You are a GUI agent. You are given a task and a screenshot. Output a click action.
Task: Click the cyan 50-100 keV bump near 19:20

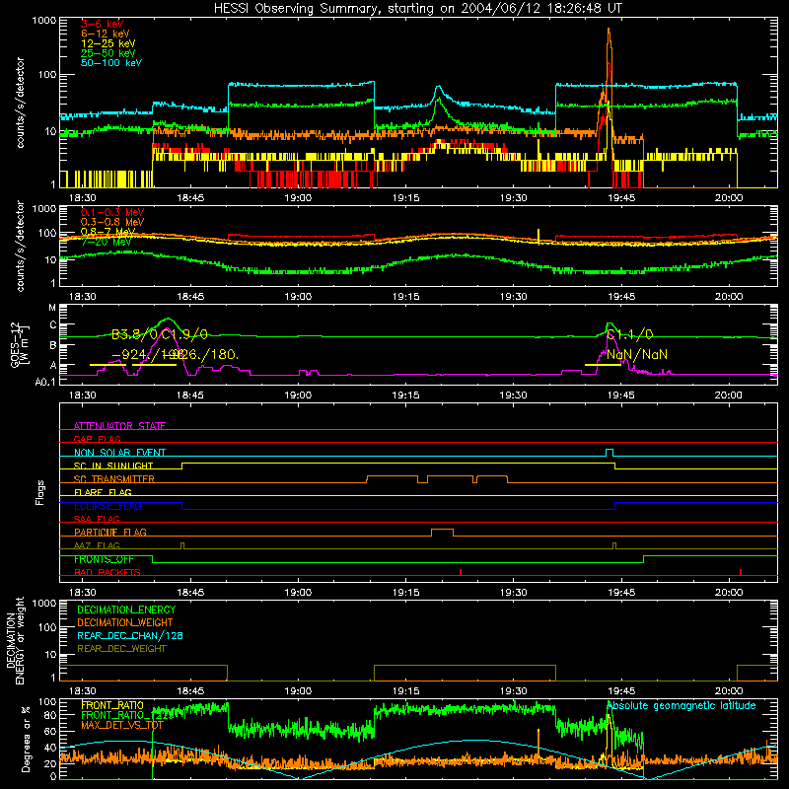point(438,90)
